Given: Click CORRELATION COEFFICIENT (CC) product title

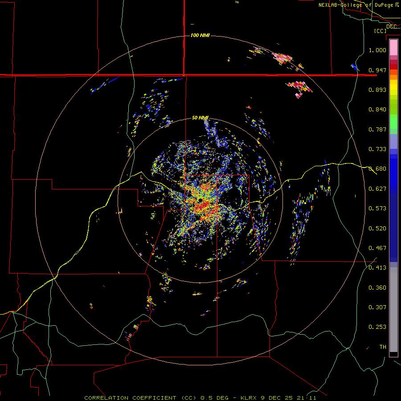Looking at the screenshot, I should point(140,398).
